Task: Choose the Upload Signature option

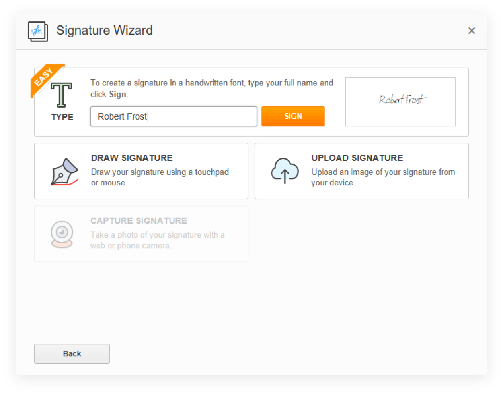Action: pyautogui.click(x=362, y=171)
